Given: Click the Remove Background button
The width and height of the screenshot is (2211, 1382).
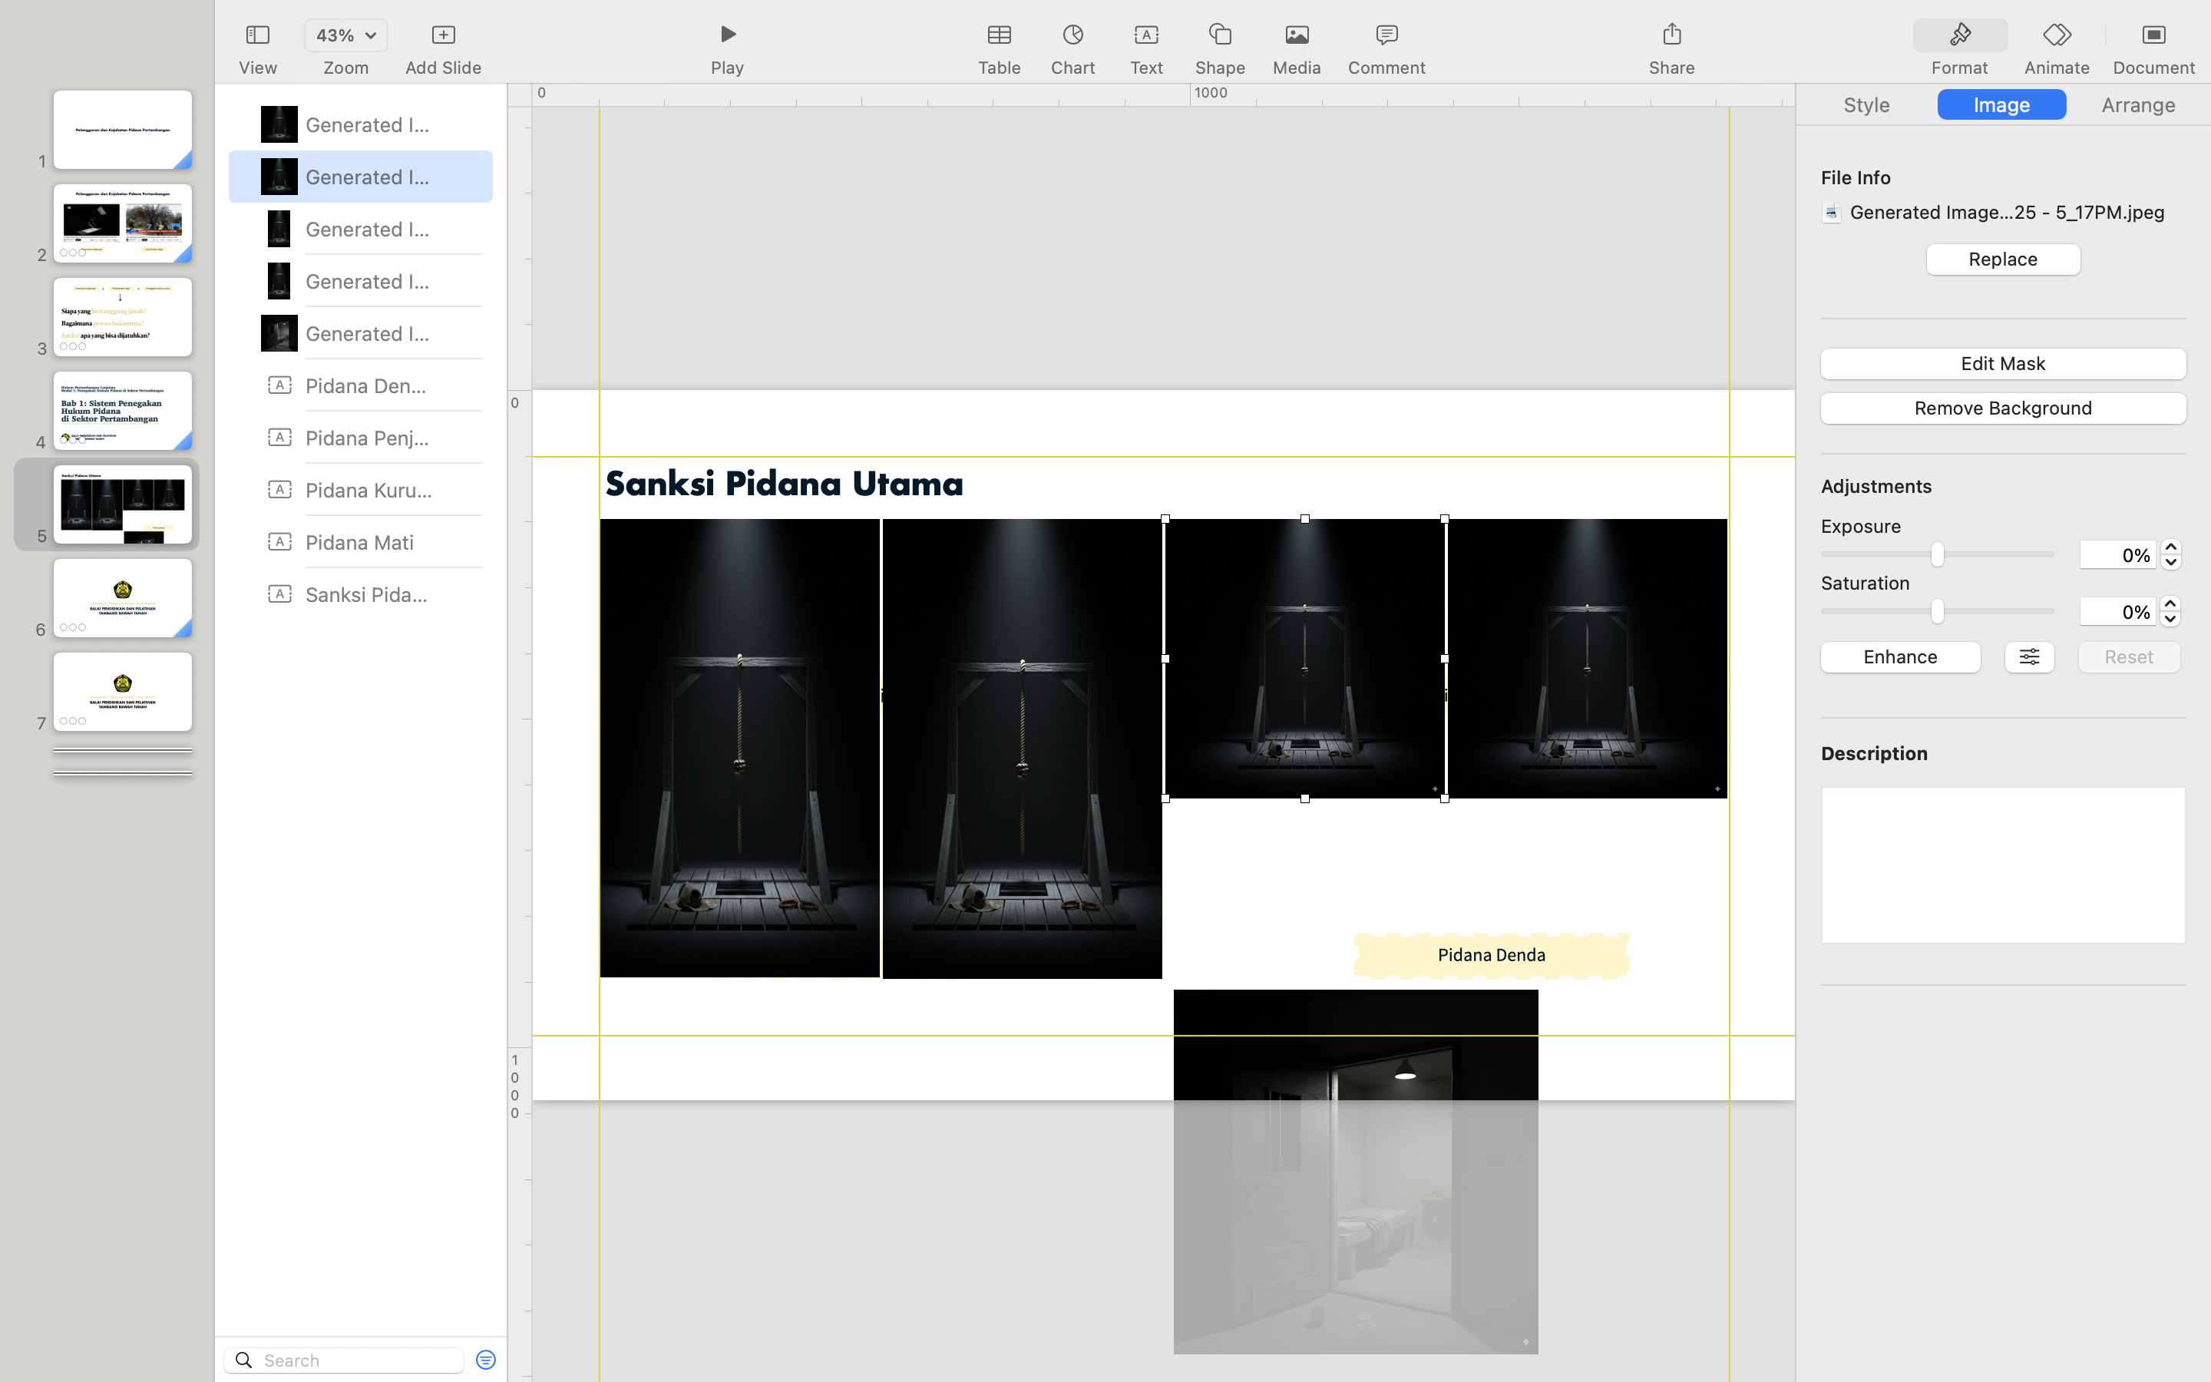Looking at the screenshot, I should (x=2001, y=408).
